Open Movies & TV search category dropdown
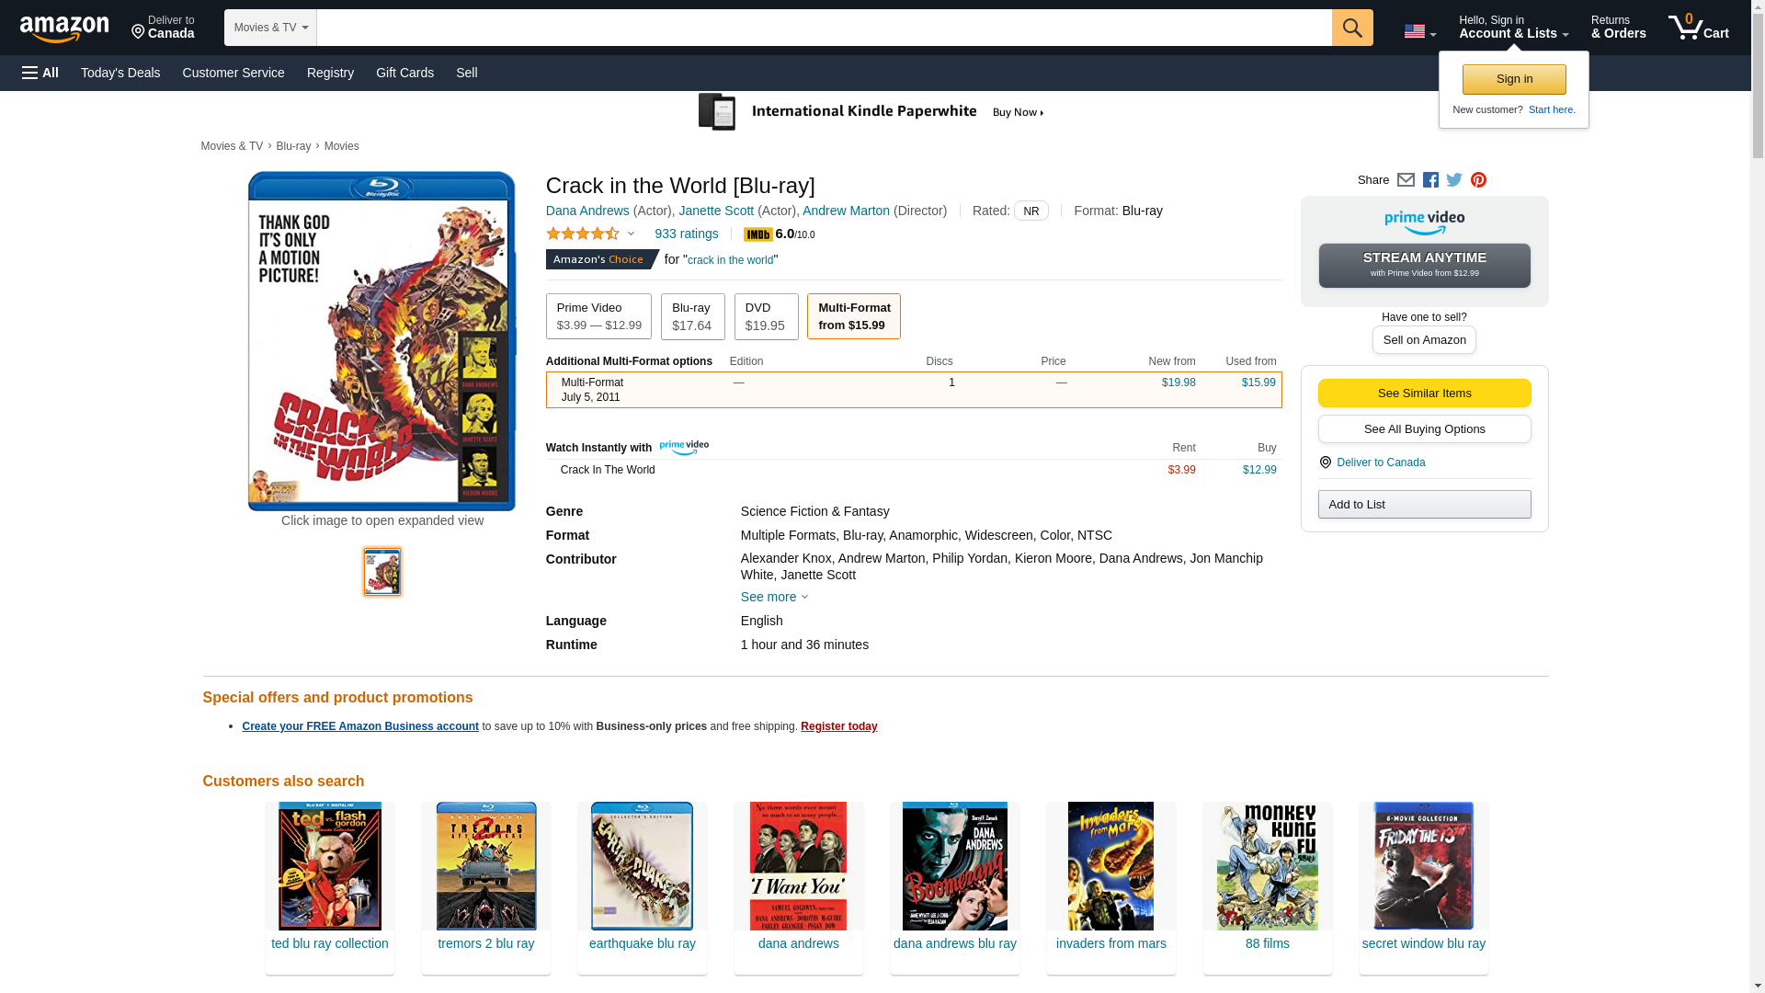The image size is (1765, 993). (x=270, y=28)
